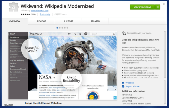Click the share icon in WikiWand toolbar
169x108 pixels.
(75, 34)
